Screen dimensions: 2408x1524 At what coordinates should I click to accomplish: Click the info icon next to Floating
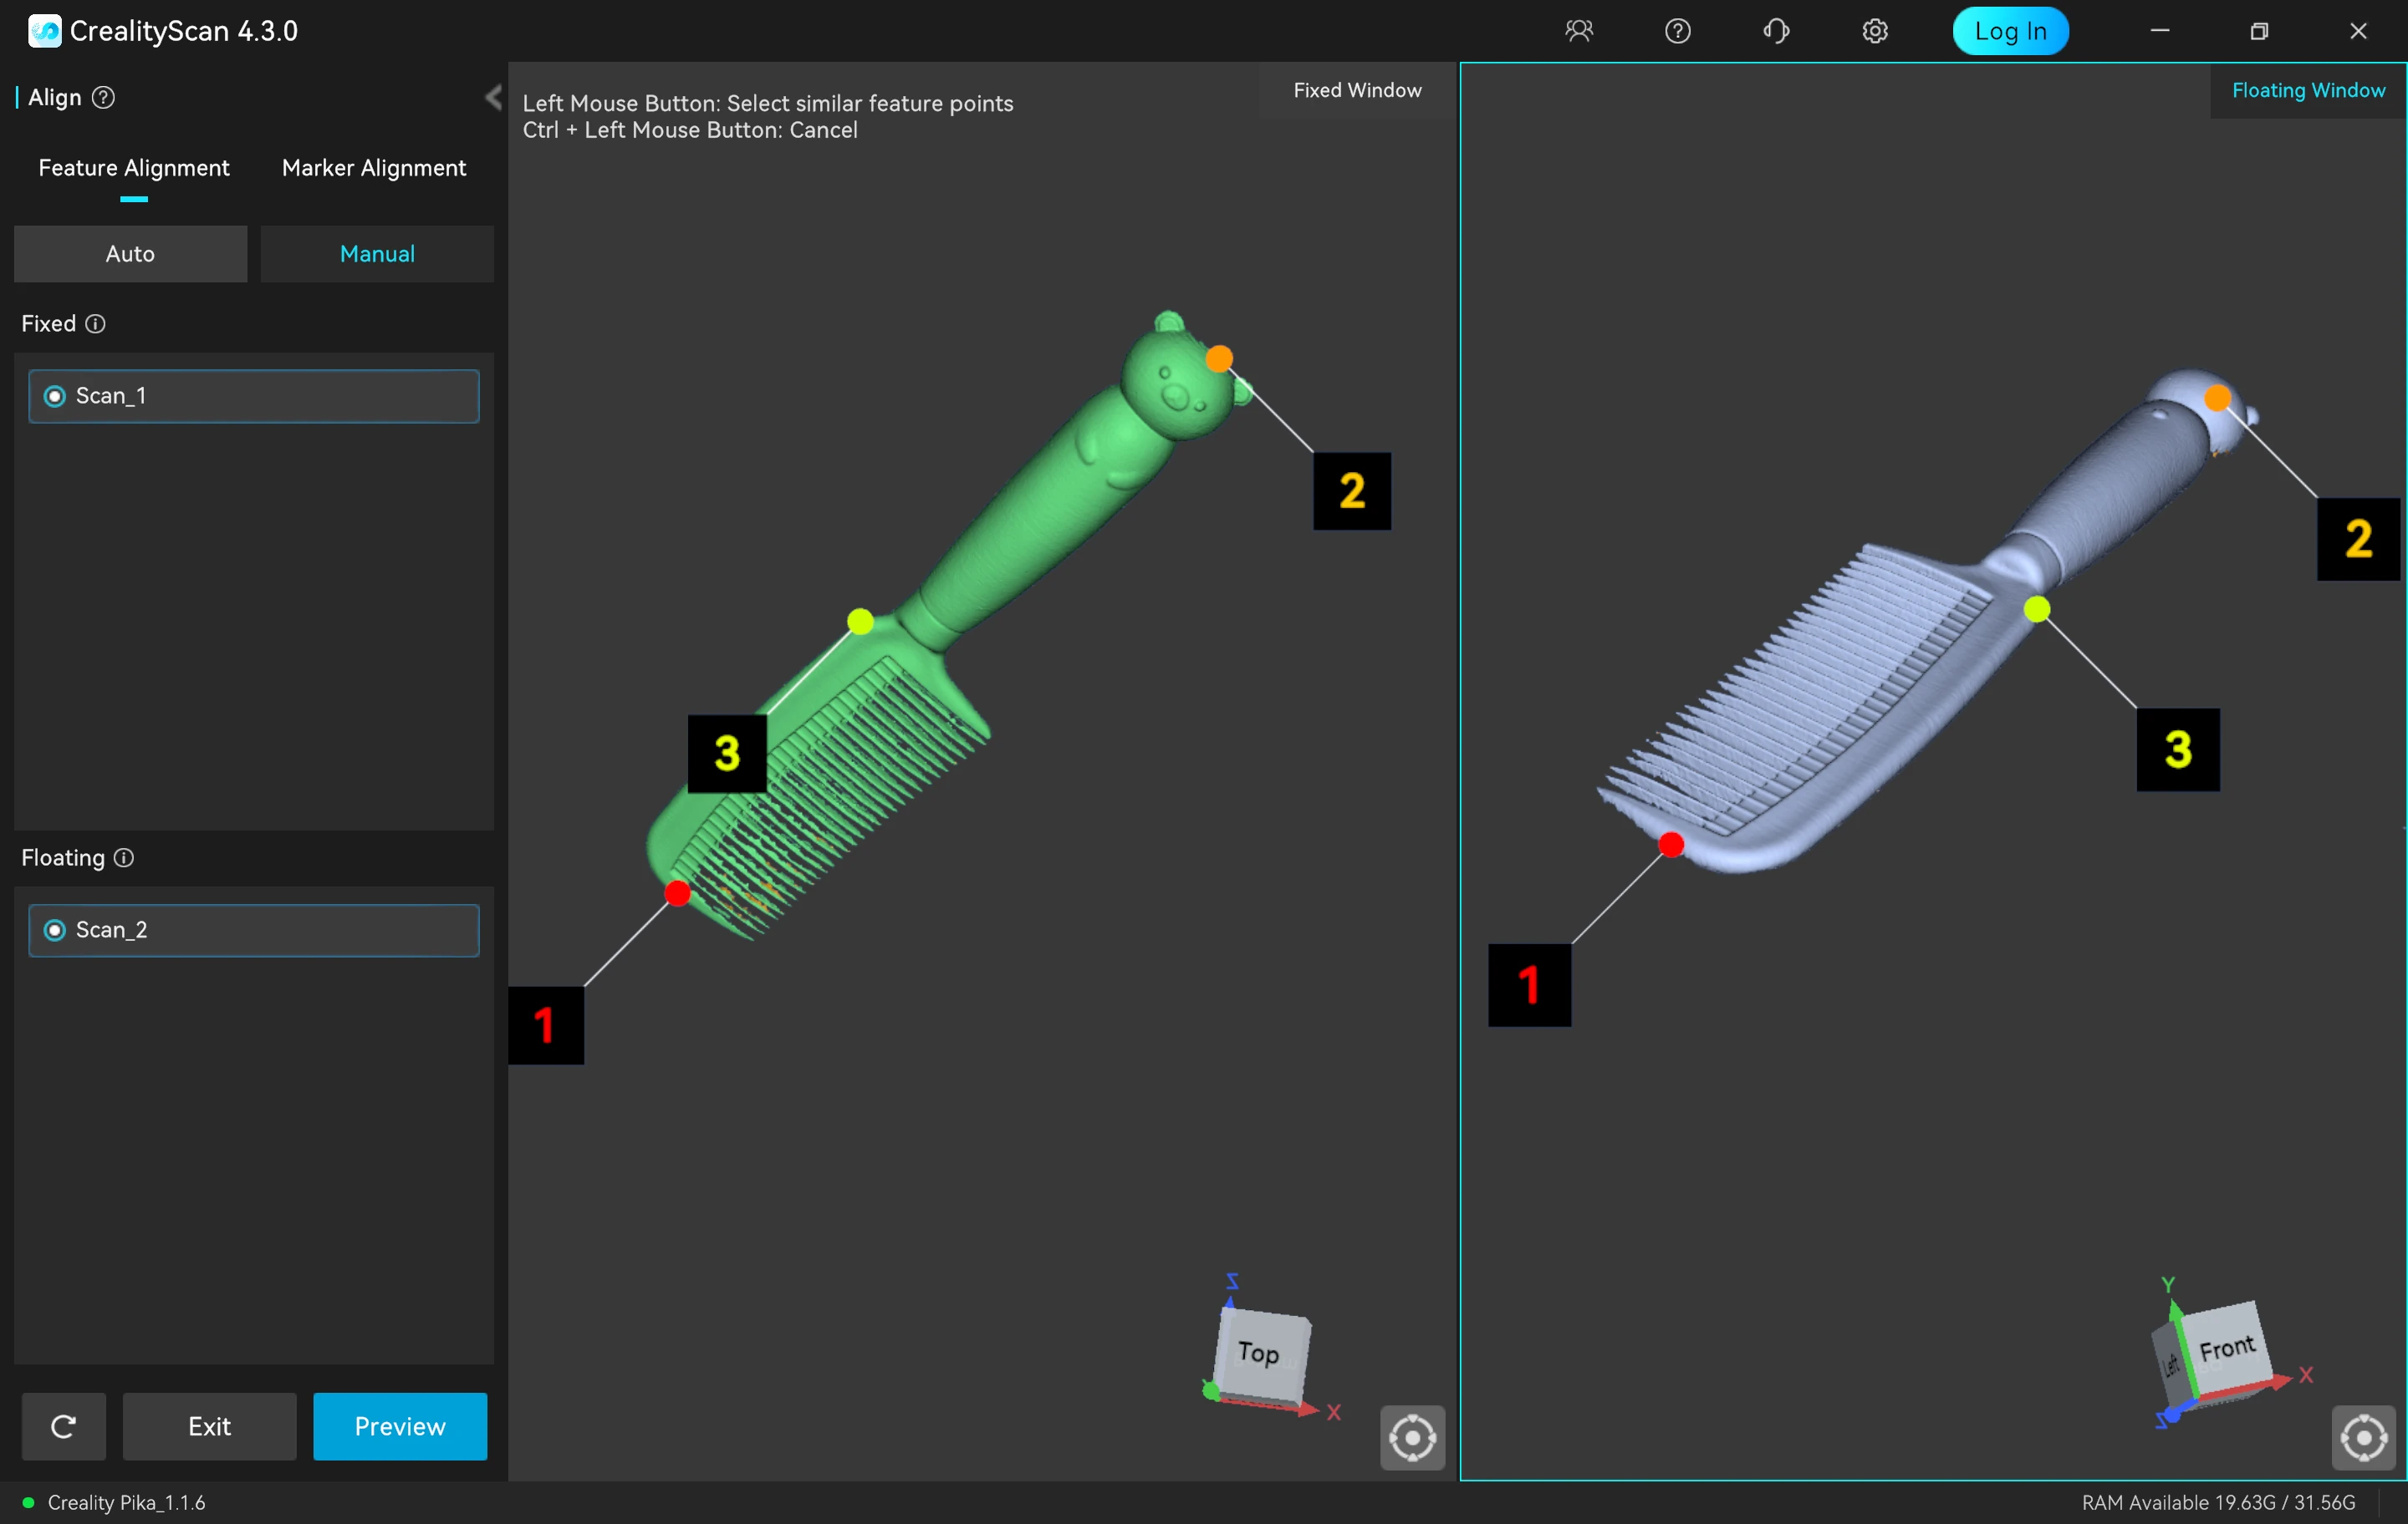click(124, 857)
